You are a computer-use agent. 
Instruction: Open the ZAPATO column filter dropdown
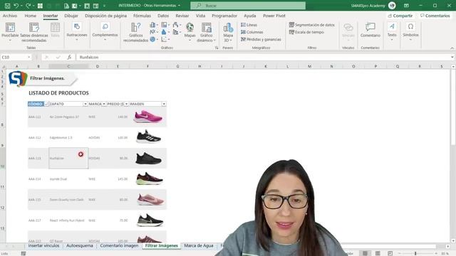(85, 104)
